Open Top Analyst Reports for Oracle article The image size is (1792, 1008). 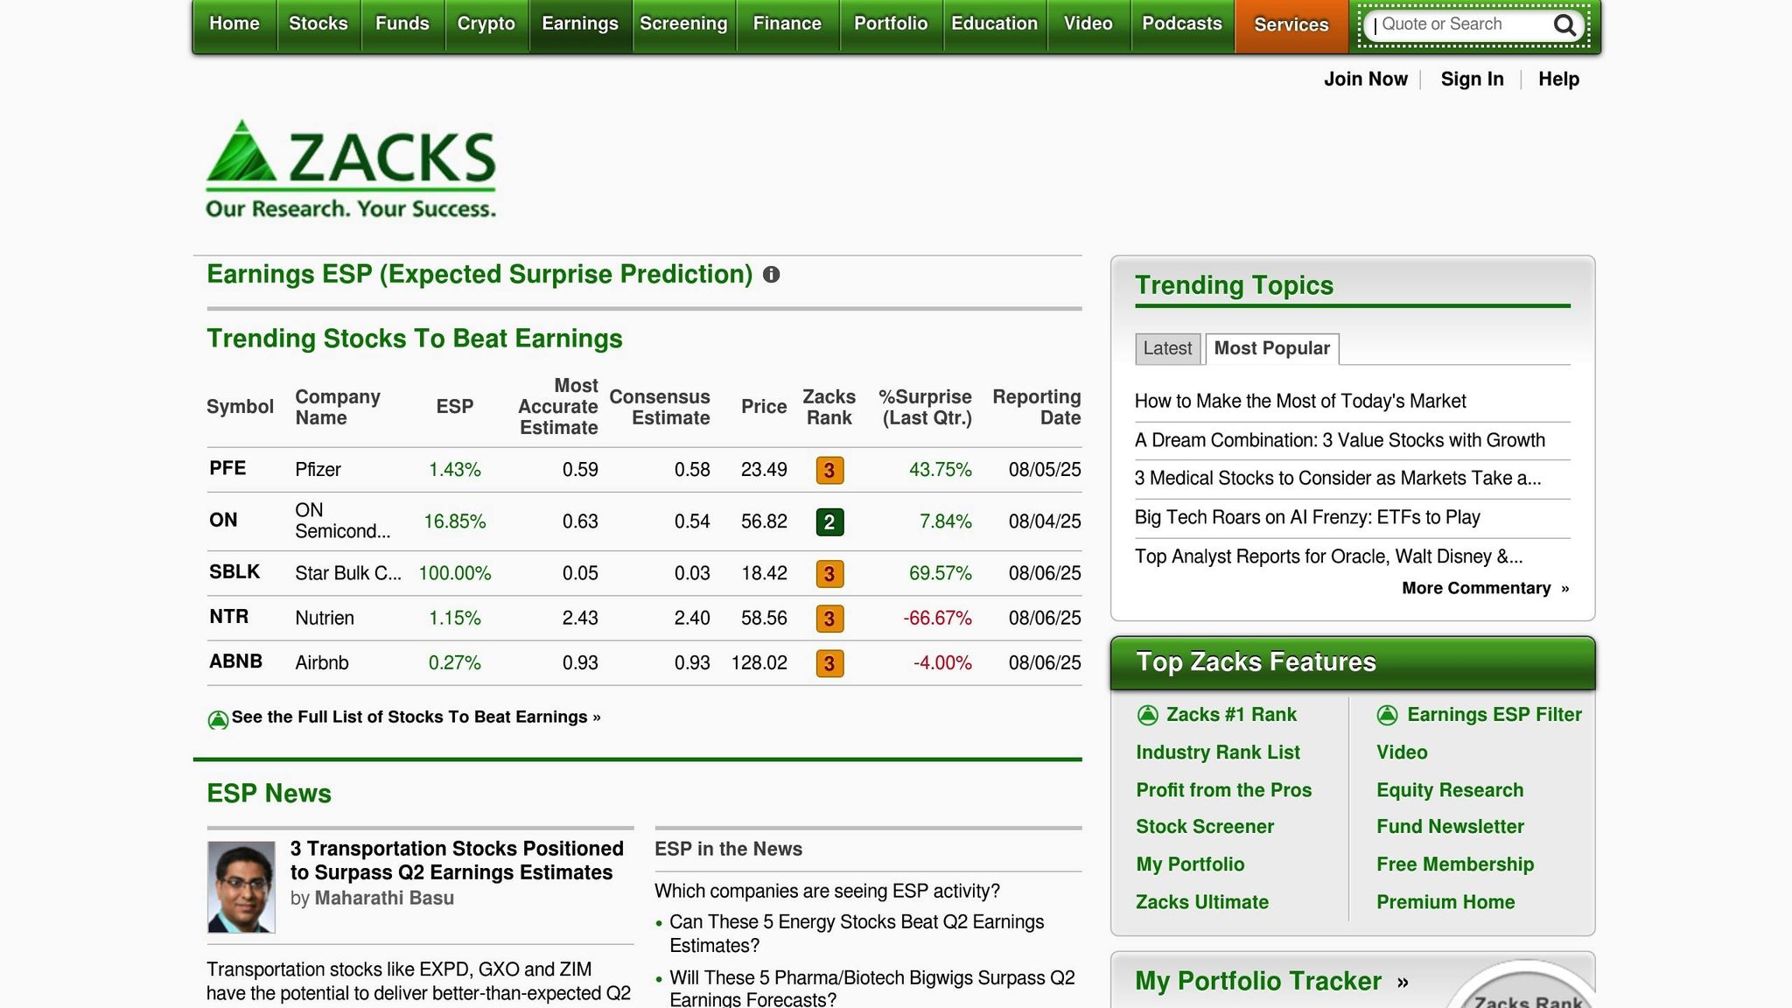click(x=1328, y=557)
